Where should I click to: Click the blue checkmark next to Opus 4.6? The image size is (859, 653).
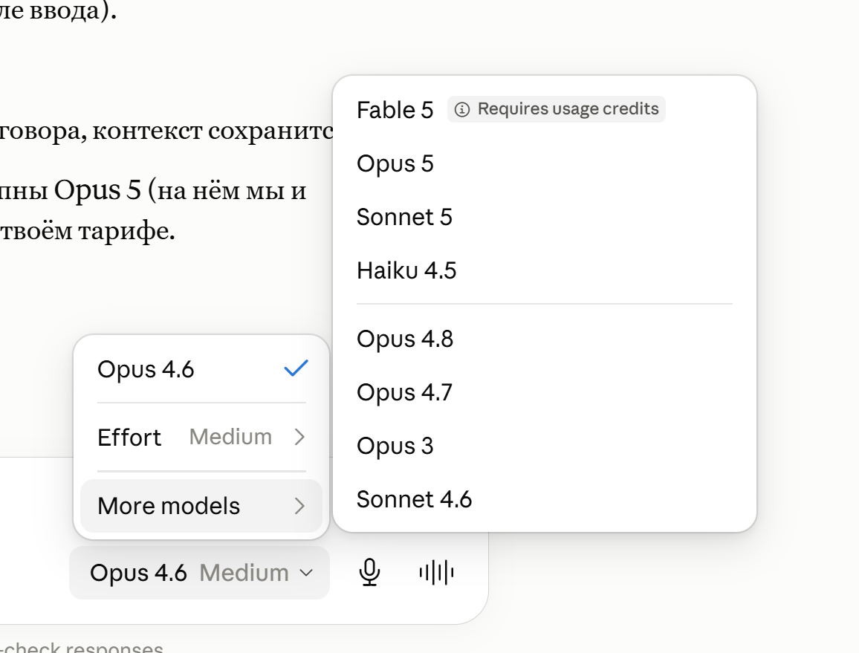pyautogui.click(x=296, y=368)
